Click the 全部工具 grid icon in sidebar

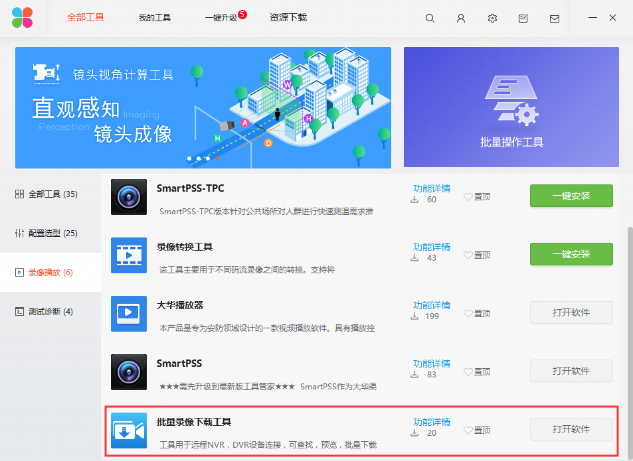(x=19, y=194)
